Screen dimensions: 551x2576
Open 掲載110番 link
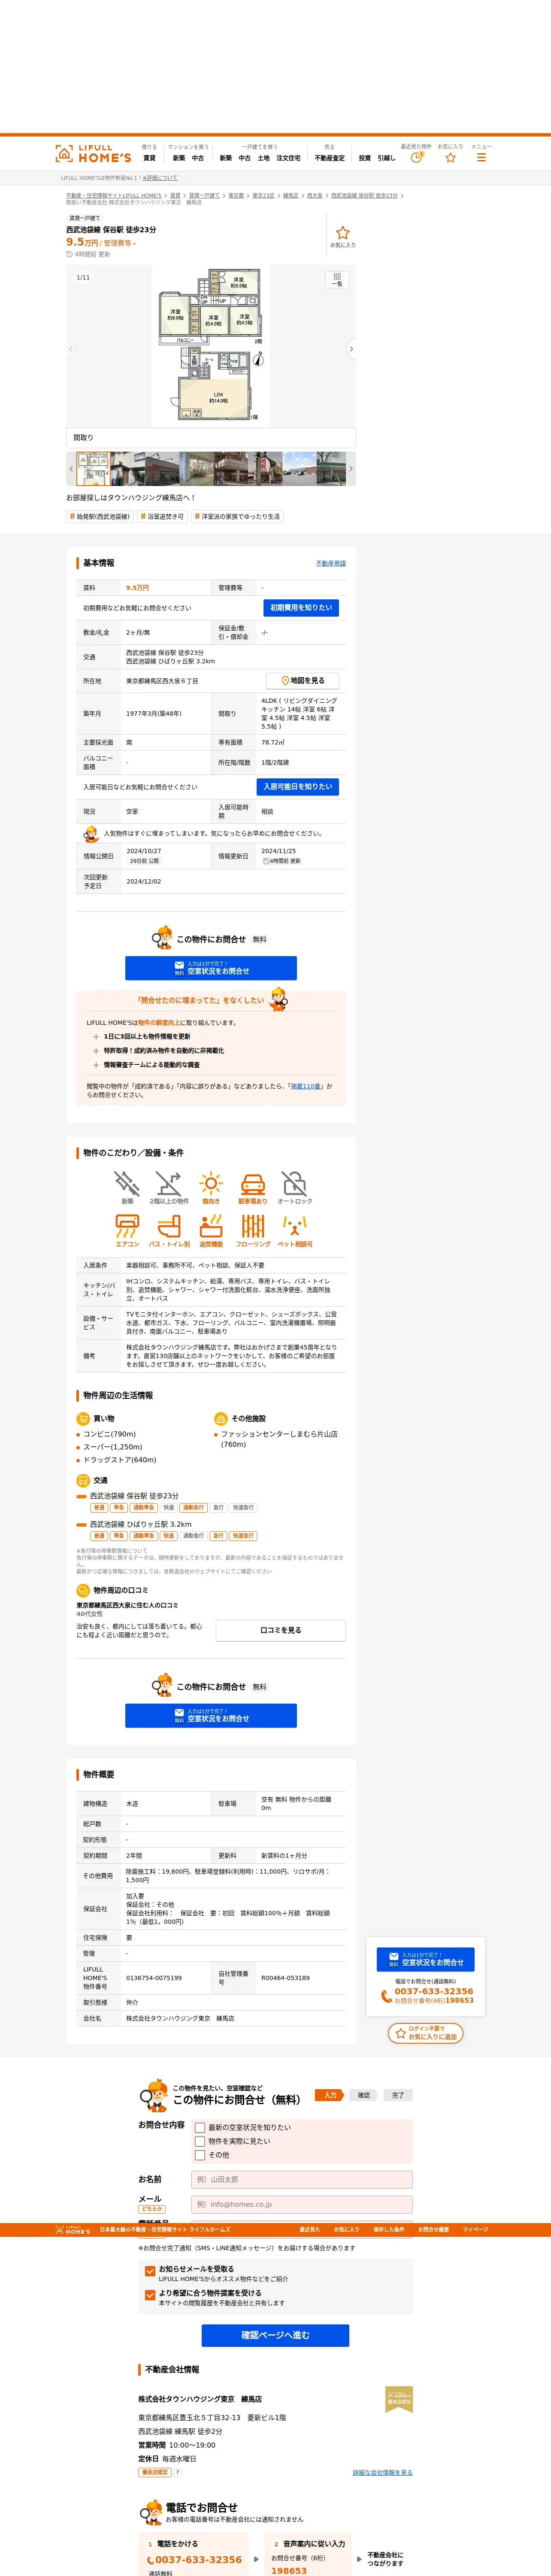pyautogui.click(x=306, y=1086)
